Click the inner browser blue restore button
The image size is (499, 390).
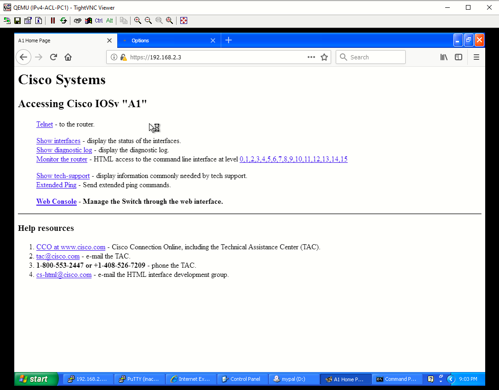click(469, 40)
